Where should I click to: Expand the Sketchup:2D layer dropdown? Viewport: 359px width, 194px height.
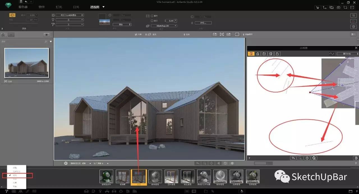point(164,26)
